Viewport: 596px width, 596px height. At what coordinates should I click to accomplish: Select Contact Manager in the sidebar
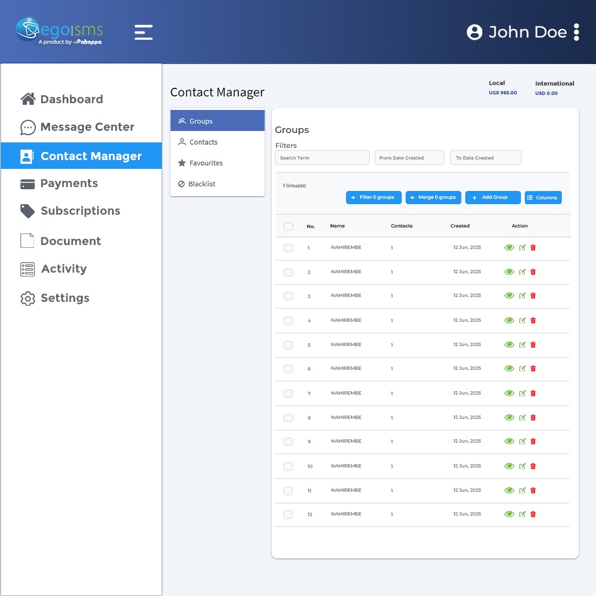pos(81,156)
